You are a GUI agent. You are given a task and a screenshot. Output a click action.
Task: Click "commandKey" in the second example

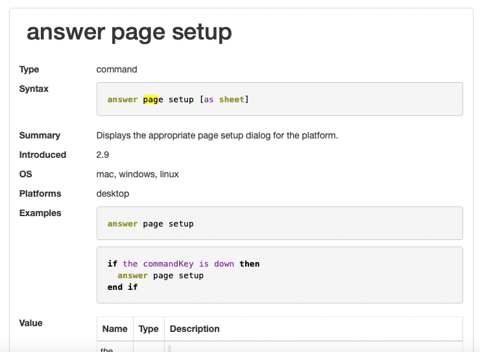pyautogui.click(x=169, y=264)
